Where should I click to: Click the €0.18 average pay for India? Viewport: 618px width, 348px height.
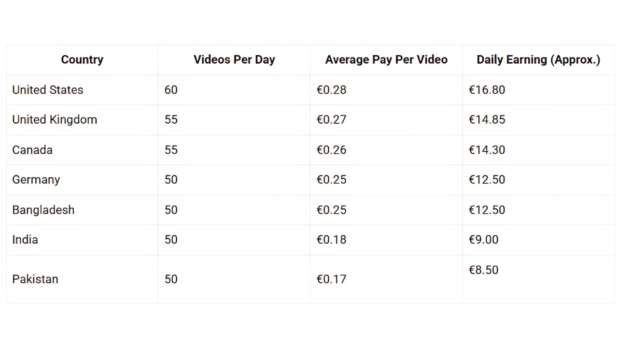[x=331, y=240]
